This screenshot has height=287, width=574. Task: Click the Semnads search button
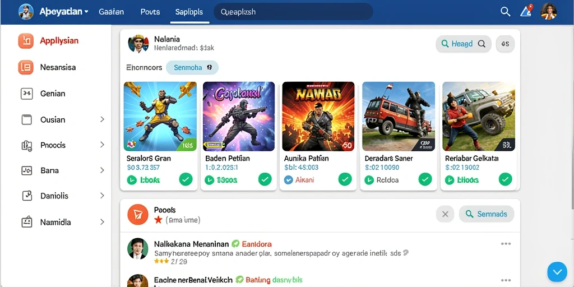point(487,214)
